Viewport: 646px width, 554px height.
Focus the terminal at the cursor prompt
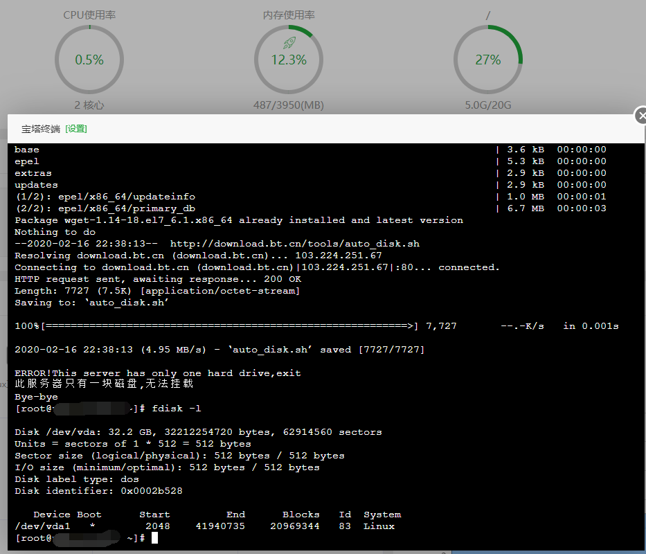[x=154, y=538]
